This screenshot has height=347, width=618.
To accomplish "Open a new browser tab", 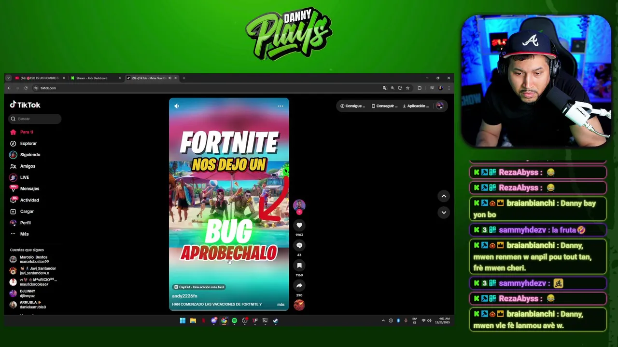I will point(183,78).
